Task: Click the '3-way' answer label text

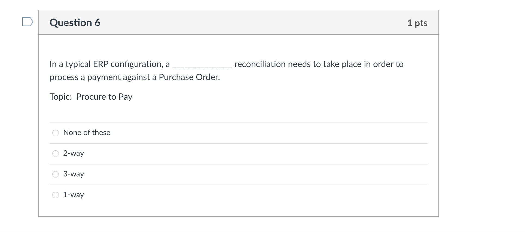Action: click(74, 174)
